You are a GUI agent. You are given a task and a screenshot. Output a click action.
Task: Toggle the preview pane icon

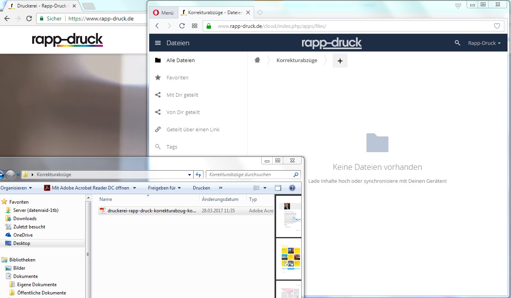coord(278,188)
